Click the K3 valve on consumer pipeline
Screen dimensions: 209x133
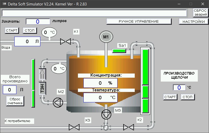pos(74,127)
